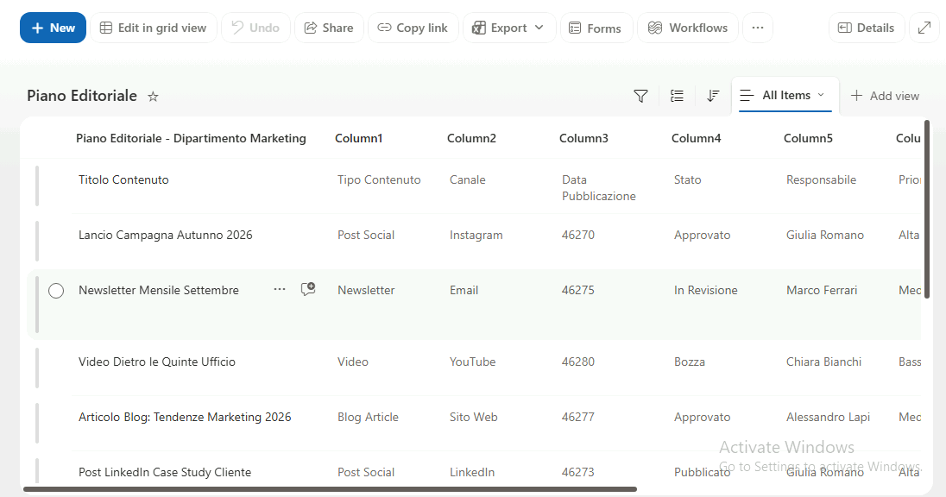Open the All Items view dropdown
The height and width of the screenshot is (497, 946).
tap(785, 95)
